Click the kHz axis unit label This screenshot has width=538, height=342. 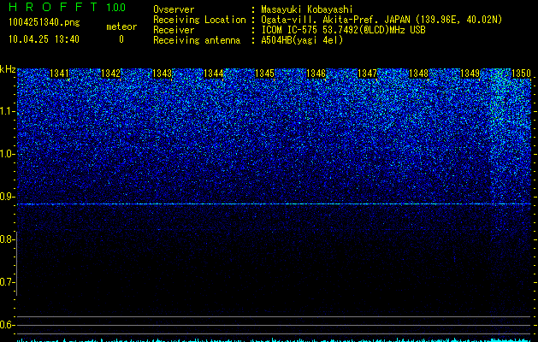tap(8, 69)
